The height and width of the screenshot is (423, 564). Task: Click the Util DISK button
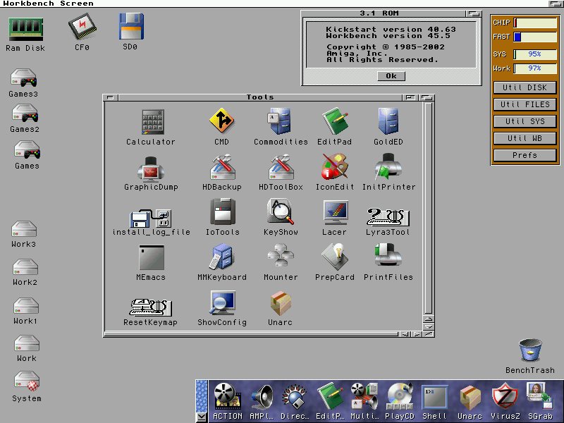(525, 87)
